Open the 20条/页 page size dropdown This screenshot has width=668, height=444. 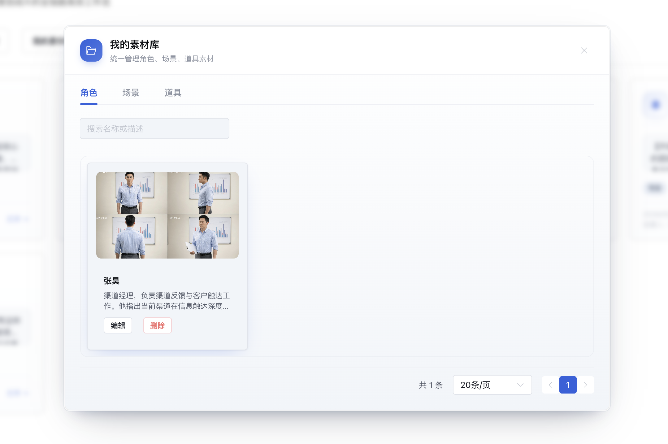[492, 385]
